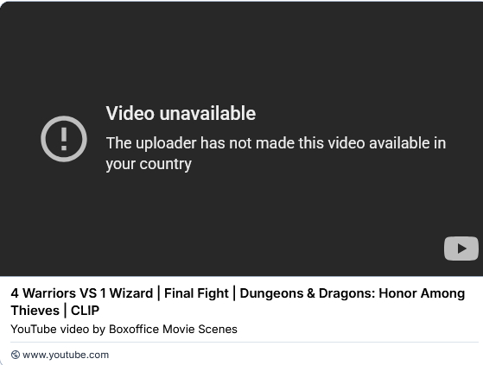
Task: Click 'YouTube video by Boxoffice Movie Scenes' subtitle
Action: (x=124, y=329)
